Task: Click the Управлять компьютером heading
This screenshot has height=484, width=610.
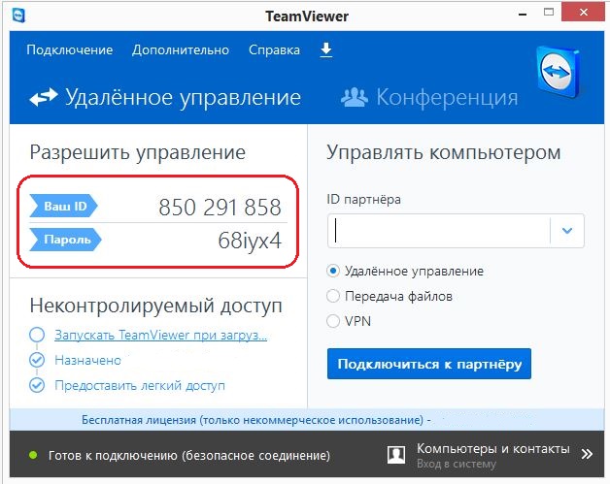Action: 444,152
